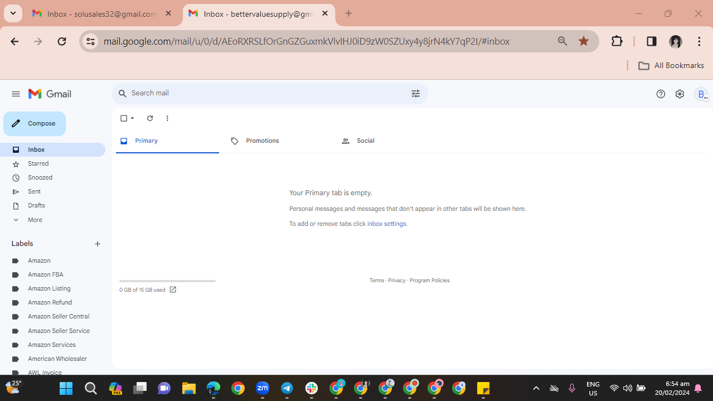Open the Amazon Services label
The height and width of the screenshot is (401, 713).
coord(52,345)
